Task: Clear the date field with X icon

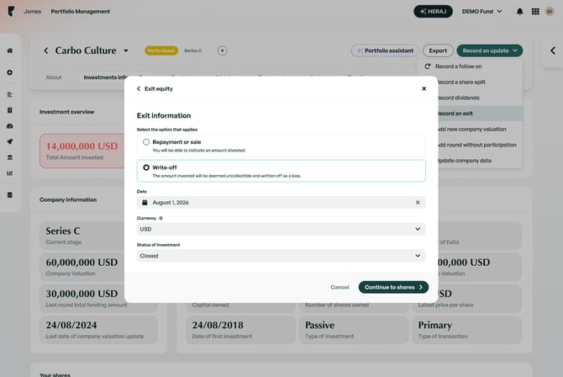Action: (418, 203)
